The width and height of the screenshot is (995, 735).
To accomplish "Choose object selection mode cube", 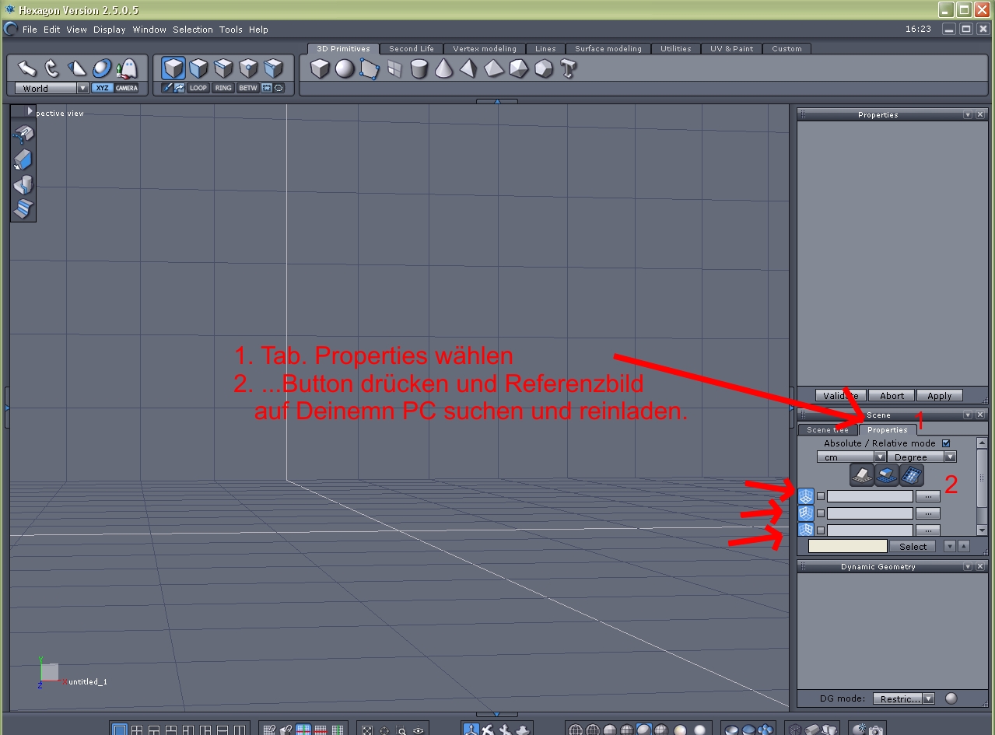I will coord(173,68).
